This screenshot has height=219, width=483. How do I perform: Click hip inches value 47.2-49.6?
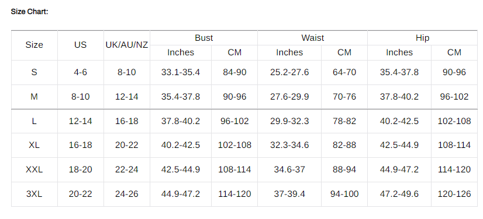tap(399, 194)
